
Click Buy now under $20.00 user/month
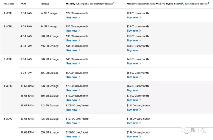[x=132, y=17]
